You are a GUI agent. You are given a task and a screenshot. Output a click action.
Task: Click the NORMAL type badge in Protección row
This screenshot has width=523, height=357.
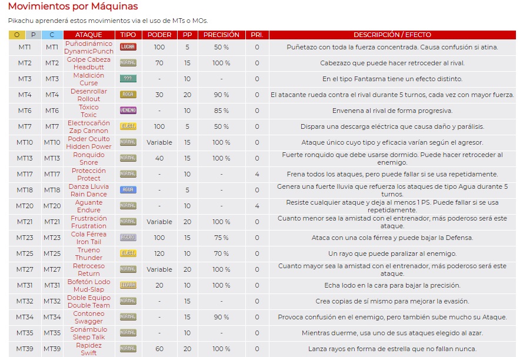pos(128,174)
